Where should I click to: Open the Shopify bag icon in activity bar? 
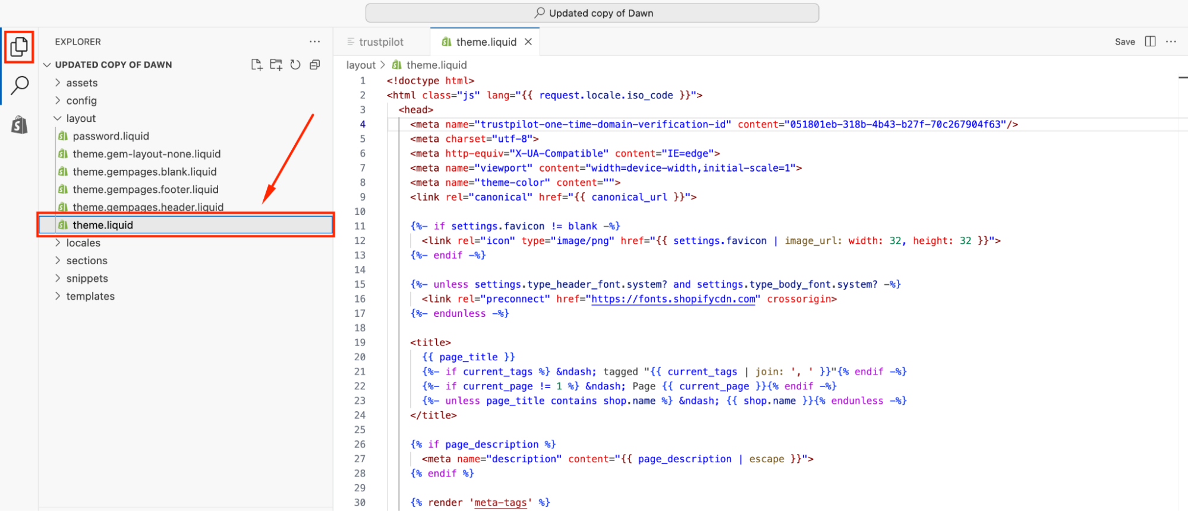[x=20, y=125]
